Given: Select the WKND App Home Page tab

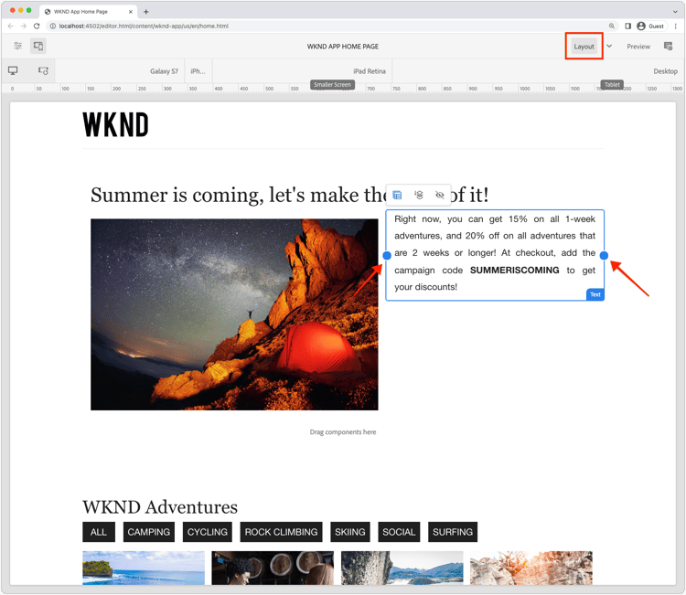Looking at the screenshot, I should [x=89, y=12].
